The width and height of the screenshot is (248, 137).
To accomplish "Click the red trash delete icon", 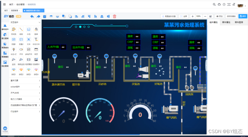I will (115, 16).
